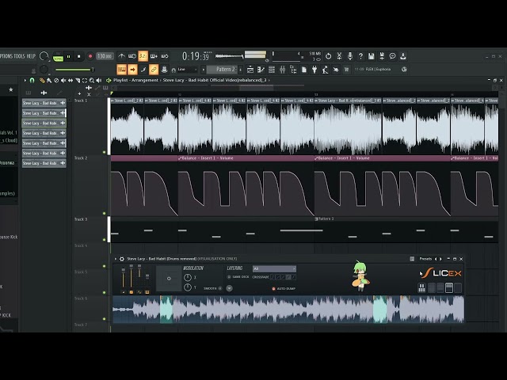Image resolution: width=507 pixels, height=380 pixels.
Task: Open the plugin picker plug icon
Action: [x=314, y=70]
